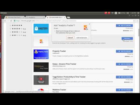
Task: Close the extension dialog with X
Action: [90, 24]
